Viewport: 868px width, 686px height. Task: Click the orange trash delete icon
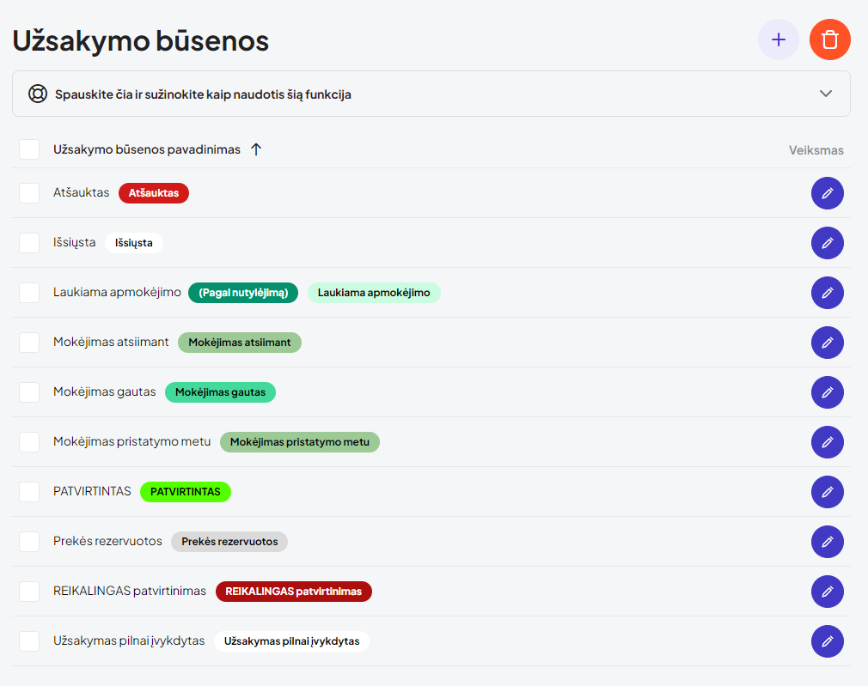[x=829, y=39]
